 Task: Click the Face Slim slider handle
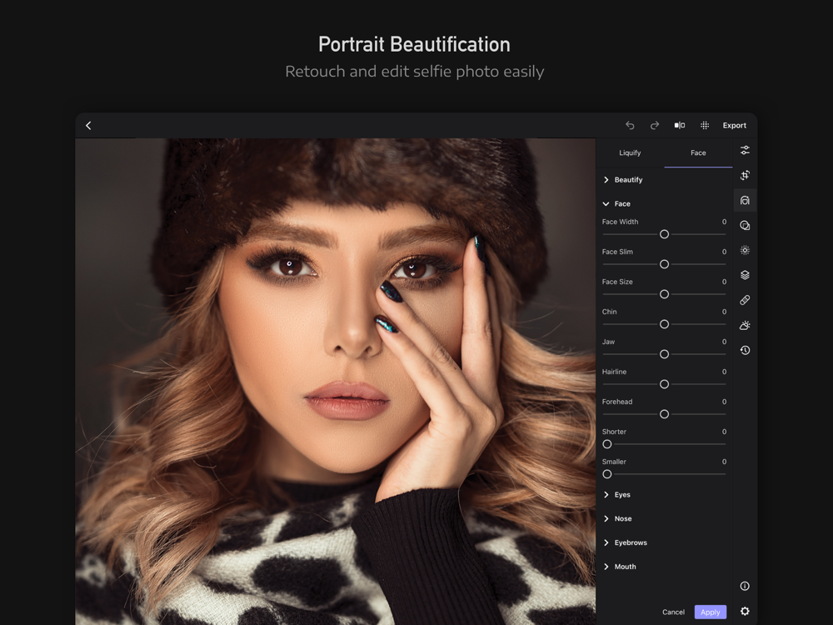pyautogui.click(x=664, y=264)
